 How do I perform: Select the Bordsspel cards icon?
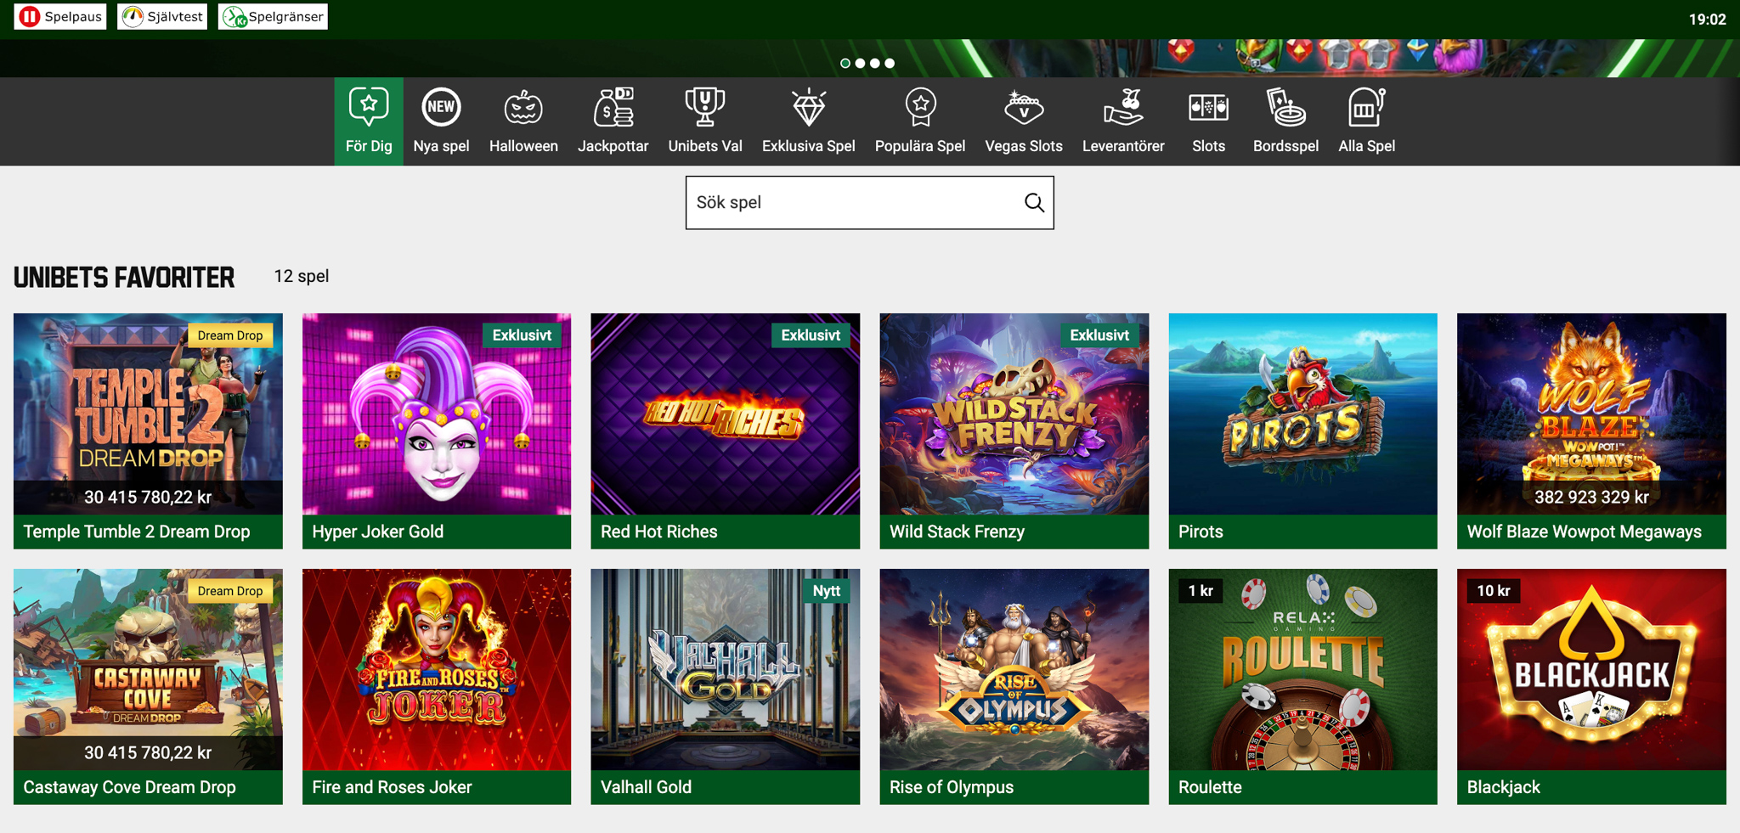(x=1285, y=107)
